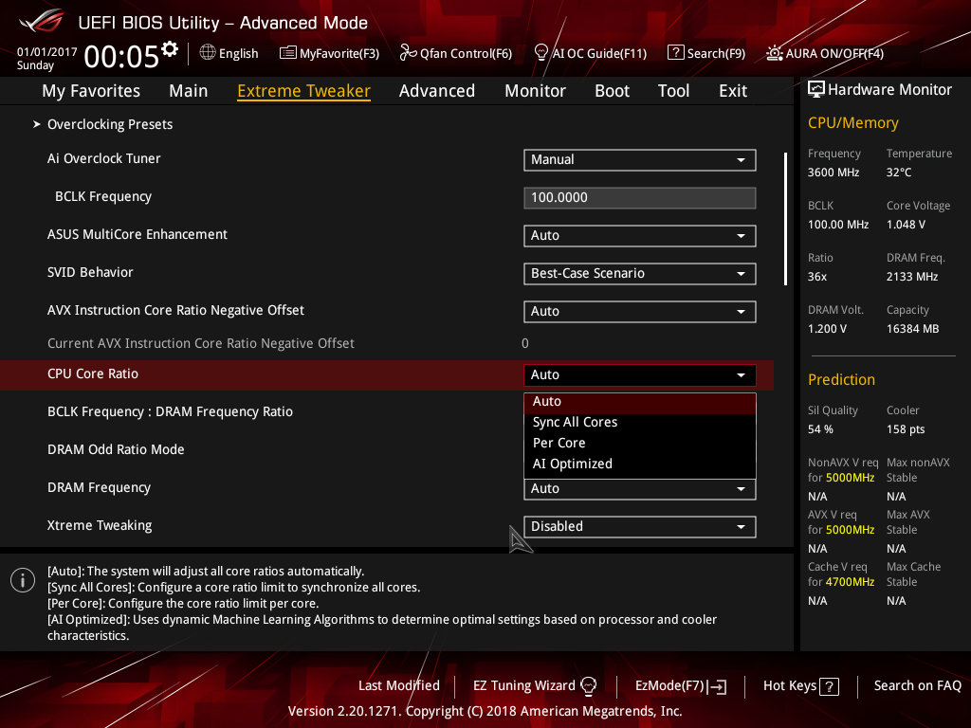Screen dimensions: 971x728
Task: Click the Sil Quality 54 % value
Action: point(820,429)
